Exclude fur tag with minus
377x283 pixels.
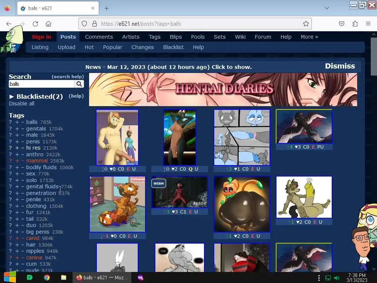(22, 213)
